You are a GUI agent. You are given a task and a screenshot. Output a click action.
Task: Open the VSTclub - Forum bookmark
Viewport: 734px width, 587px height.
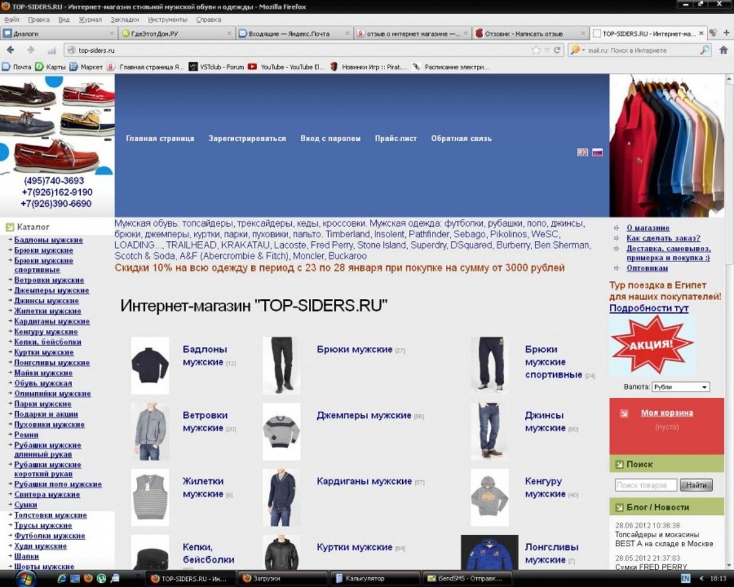coord(217,67)
